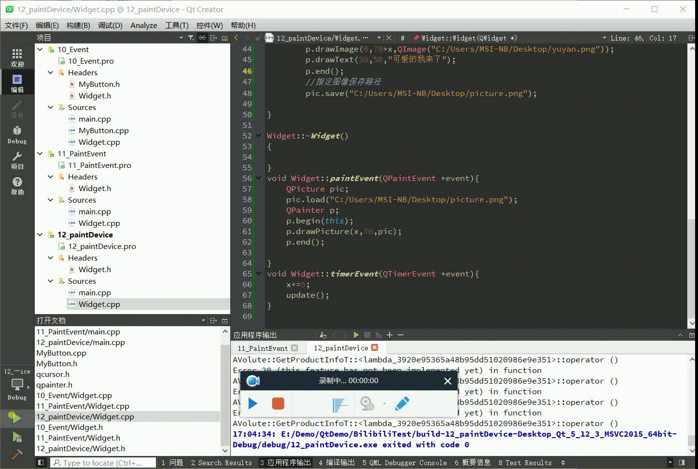Open the 项目 (Projects) mode with wrench icon
The width and height of the screenshot is (698, 469).
17,160
